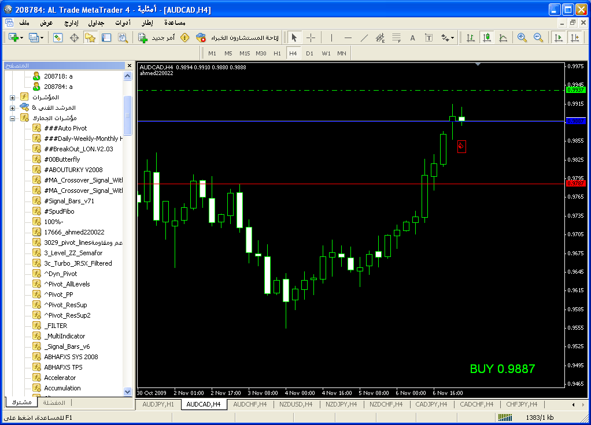This screenshot has height=425, width=591.
Task: Open the أدوات menu
Action: [x=123, y=23]
